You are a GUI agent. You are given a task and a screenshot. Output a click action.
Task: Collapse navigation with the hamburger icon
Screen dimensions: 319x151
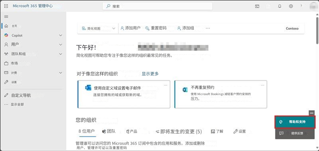[x=6, y=17]
